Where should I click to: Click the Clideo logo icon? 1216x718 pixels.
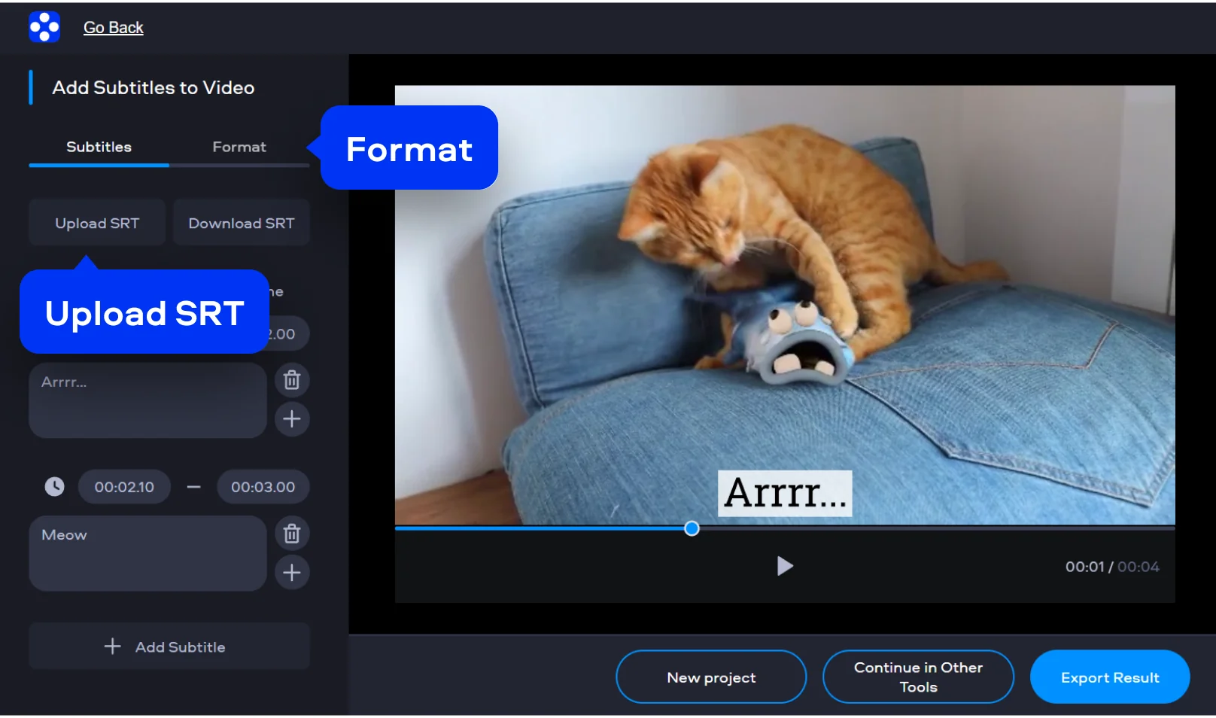(x=44, y=27)
